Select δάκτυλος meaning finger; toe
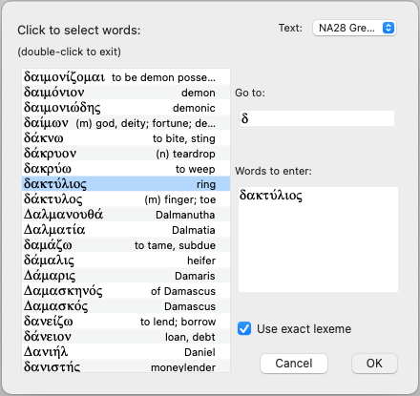420x396 pixels. click(x=126, y=199)
